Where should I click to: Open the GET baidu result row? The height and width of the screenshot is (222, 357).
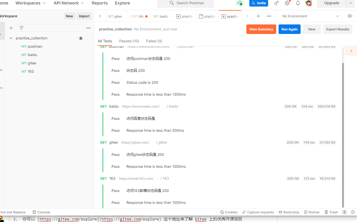pos(218,106)
